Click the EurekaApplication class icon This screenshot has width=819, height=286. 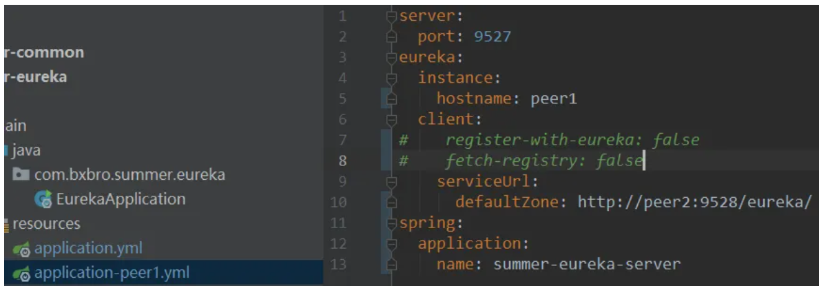(x=43, y=199)
